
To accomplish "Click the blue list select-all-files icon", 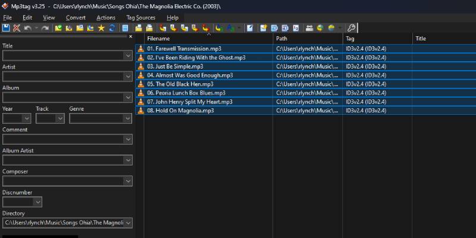I will 125,28.
